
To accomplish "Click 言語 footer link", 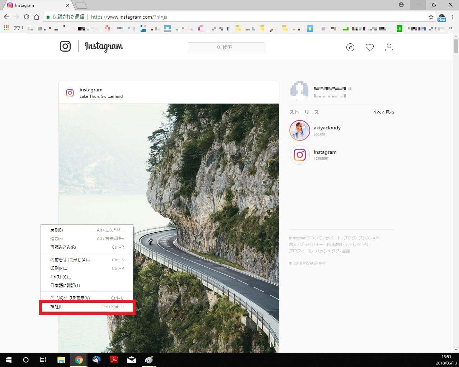I will coord(346,251).
